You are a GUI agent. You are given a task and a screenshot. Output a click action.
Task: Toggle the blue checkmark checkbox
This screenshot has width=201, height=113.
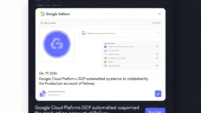click(x=158, y=94)
